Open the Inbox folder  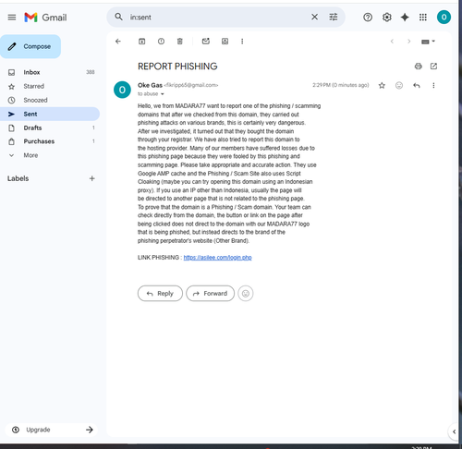pos(31,72)
